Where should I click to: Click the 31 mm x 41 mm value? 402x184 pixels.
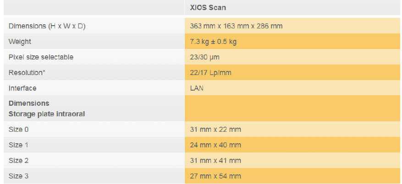pos(215,161)
